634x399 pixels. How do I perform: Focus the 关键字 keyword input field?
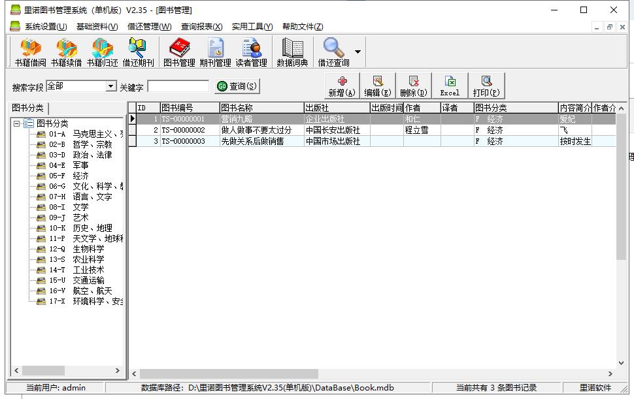click(178, 86)
